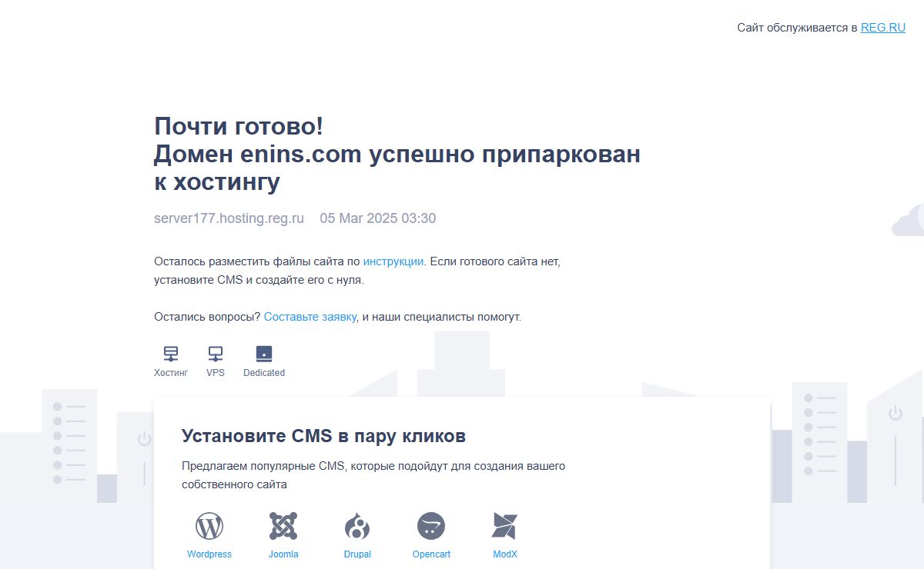Click the VPS label
924x569 pixels.
(x=216, y=373)
